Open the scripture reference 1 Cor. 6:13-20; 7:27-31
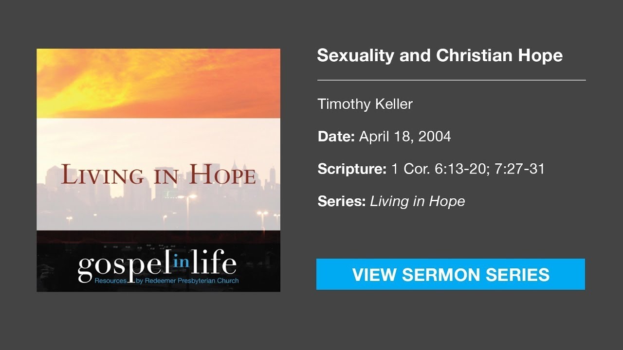 tap(468, 169)
